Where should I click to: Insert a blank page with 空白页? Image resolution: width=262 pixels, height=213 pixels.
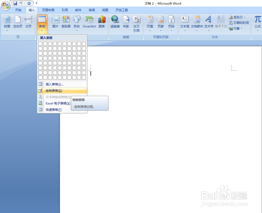[x=18, y=22]
